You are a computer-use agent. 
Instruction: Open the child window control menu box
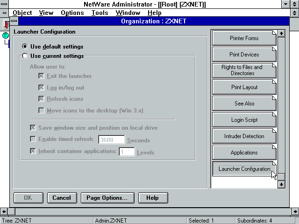click(4, 13)
